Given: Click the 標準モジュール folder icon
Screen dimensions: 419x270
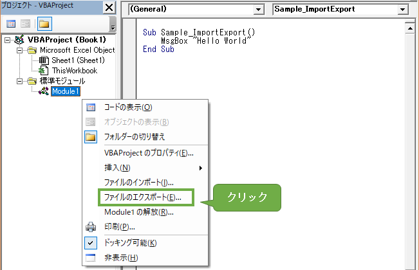Looking at the screenshot, I should pyautogui.click(x=32, y=81).
